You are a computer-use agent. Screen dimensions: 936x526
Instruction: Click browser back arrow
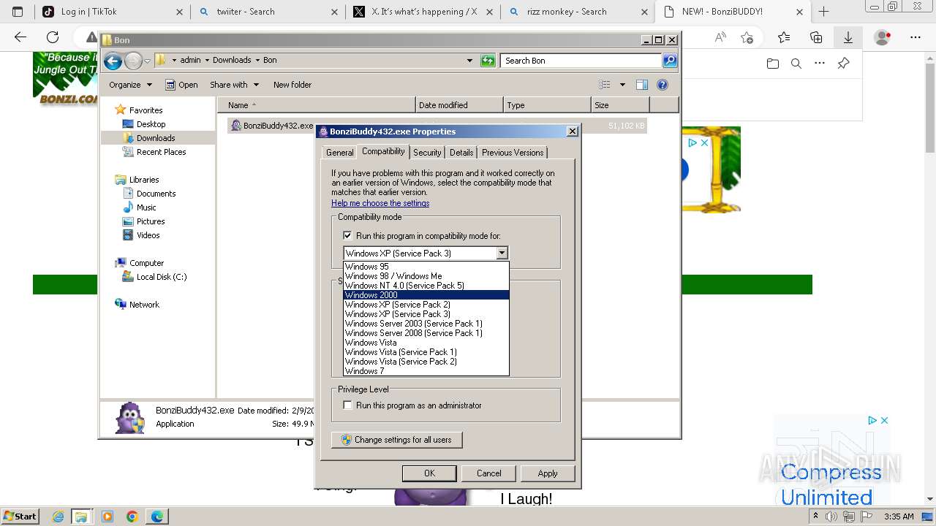coord(20,37)
